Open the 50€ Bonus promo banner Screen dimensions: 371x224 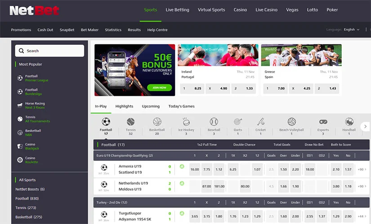click(x=134, y=70)
